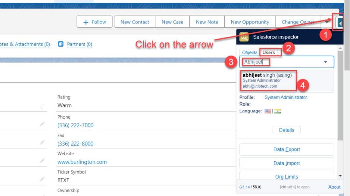This screenshot has width=350, height=196.
Task: Select the India flag language icon
Action: pos(278,111)
